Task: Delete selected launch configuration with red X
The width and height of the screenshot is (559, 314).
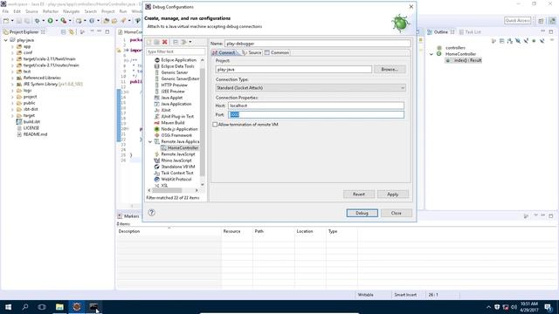Action: 165,42
